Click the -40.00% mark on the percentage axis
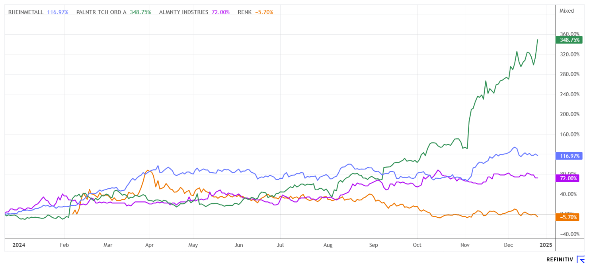 click(x=570, y=234)
